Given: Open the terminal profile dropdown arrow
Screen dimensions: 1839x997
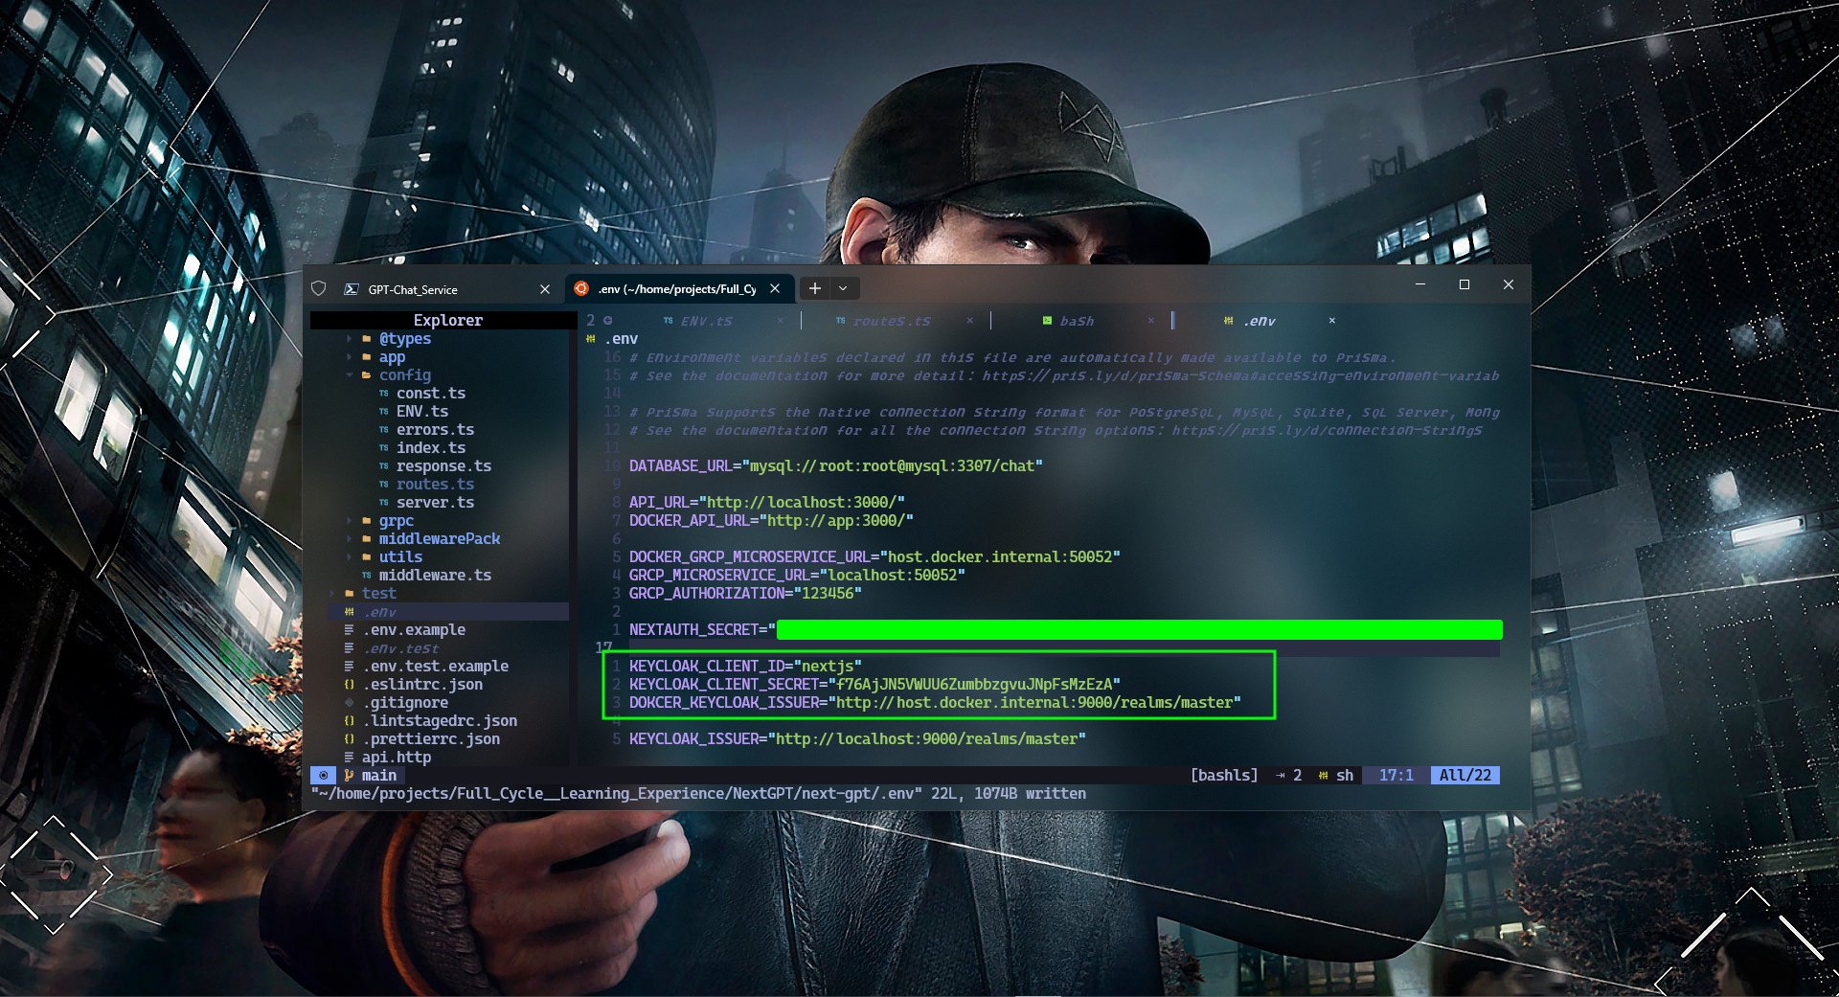Looking at the screenshot, I should tap(843, 288).
